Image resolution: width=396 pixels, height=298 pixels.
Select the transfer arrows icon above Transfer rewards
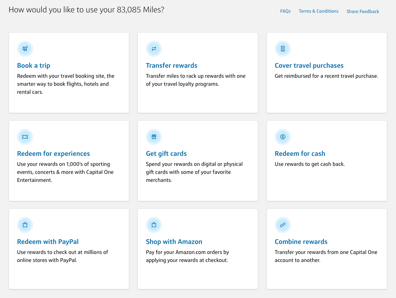[154, 48]
